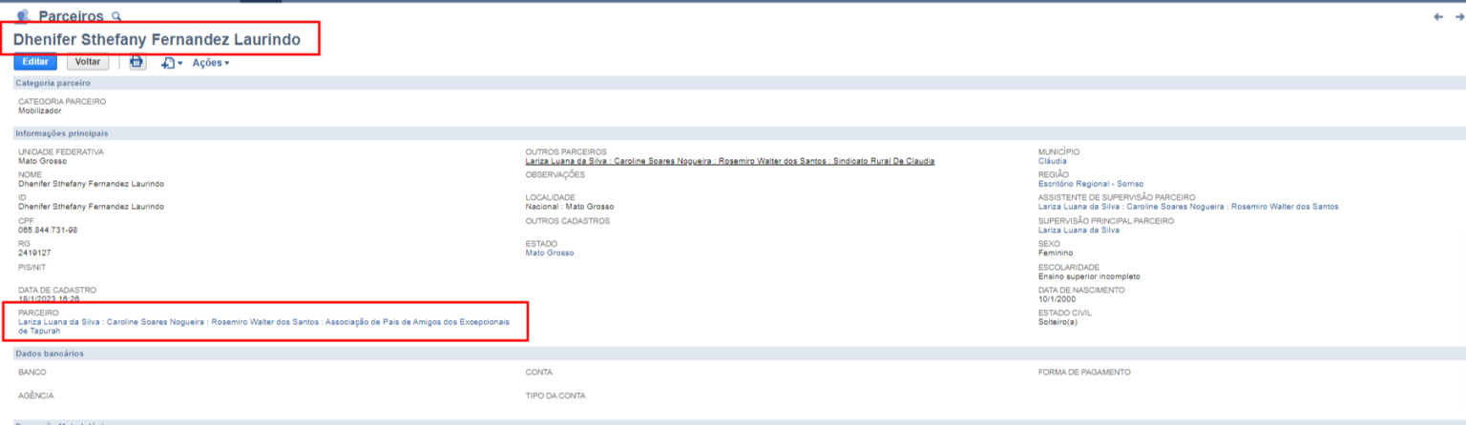Follow the Cláudia município link
This screenshot has width=1466, height=425.
[1053, 161]
